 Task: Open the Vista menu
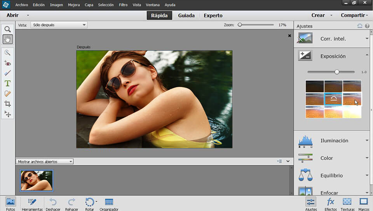point(137,5)
